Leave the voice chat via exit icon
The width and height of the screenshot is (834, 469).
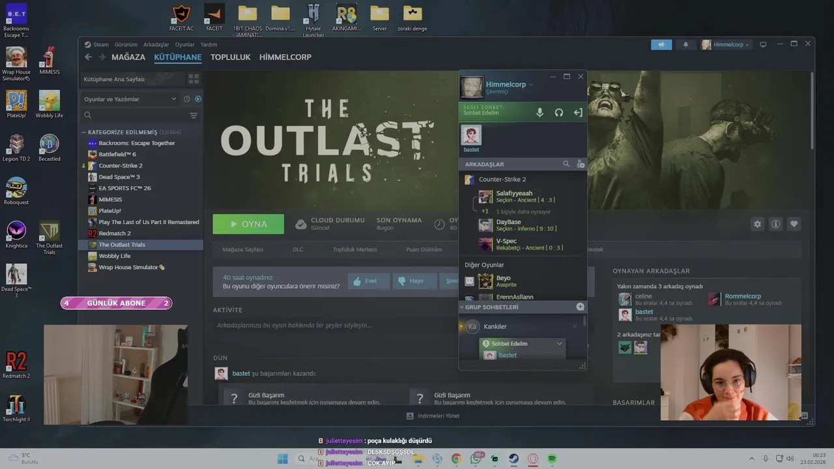coord(578,112)
